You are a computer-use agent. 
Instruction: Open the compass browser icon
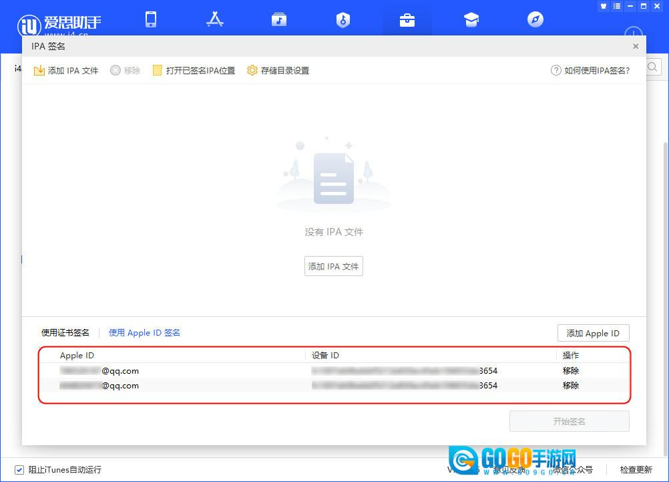click(535, 19)
